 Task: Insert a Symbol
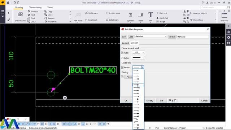click(x=130, y=17)
